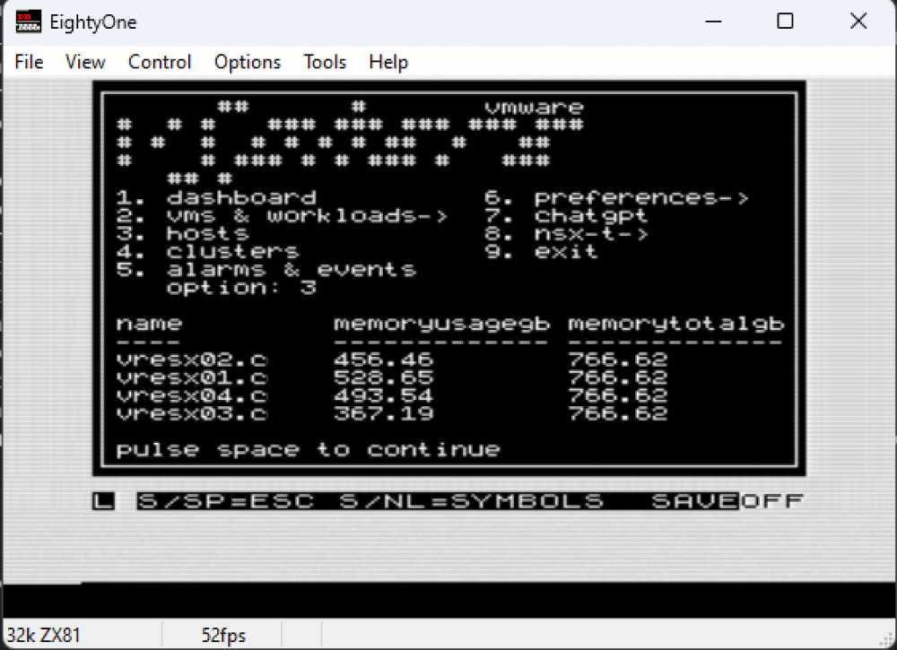Open the Help menu
This screenshot has width=897, height=650.
(388, 62)
